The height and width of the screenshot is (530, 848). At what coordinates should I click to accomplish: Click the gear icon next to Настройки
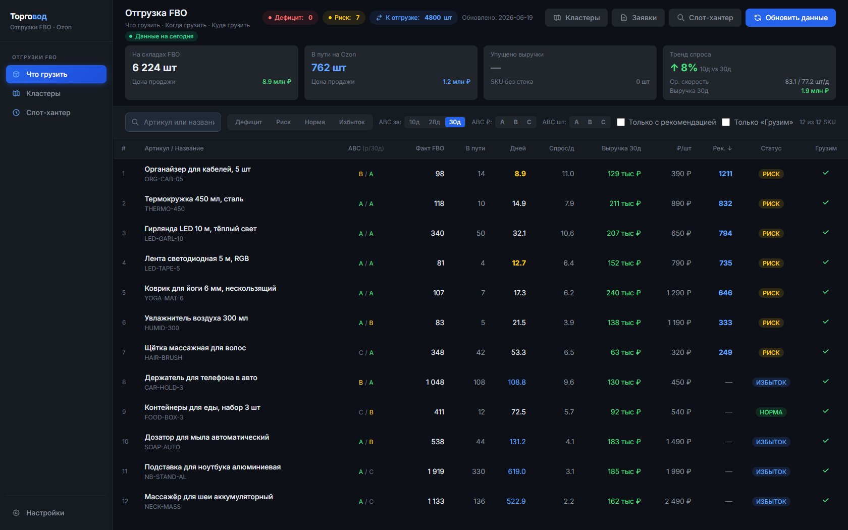(16, 513)
